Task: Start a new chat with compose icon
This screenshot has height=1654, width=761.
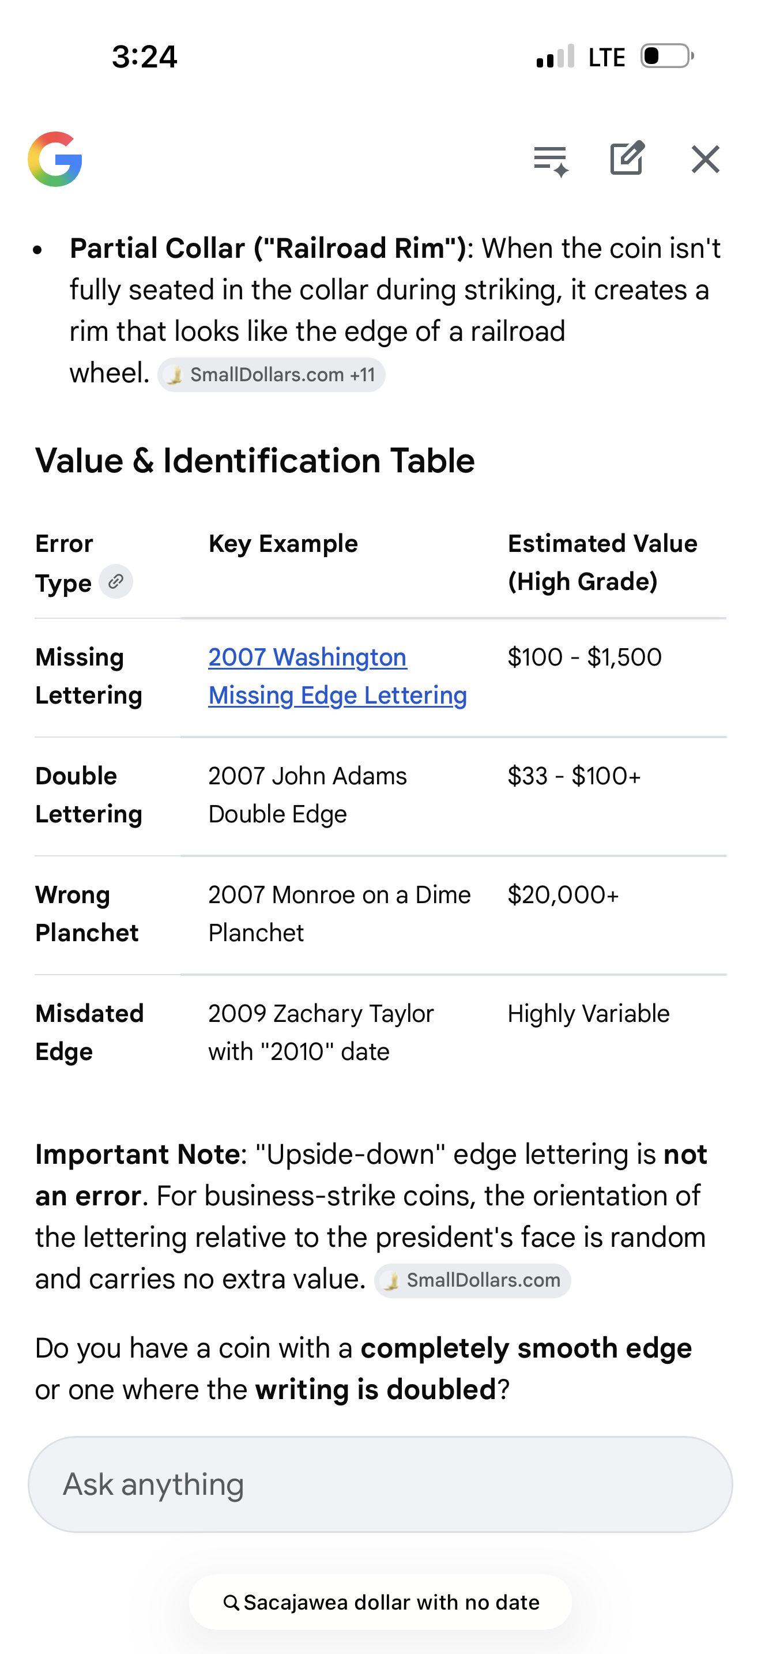Action: (x=626, y=158)
